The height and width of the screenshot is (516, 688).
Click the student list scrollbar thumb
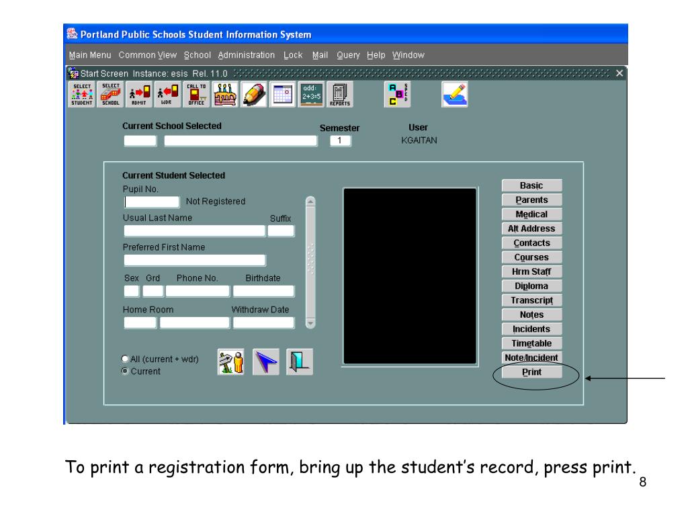coord(310,263)
